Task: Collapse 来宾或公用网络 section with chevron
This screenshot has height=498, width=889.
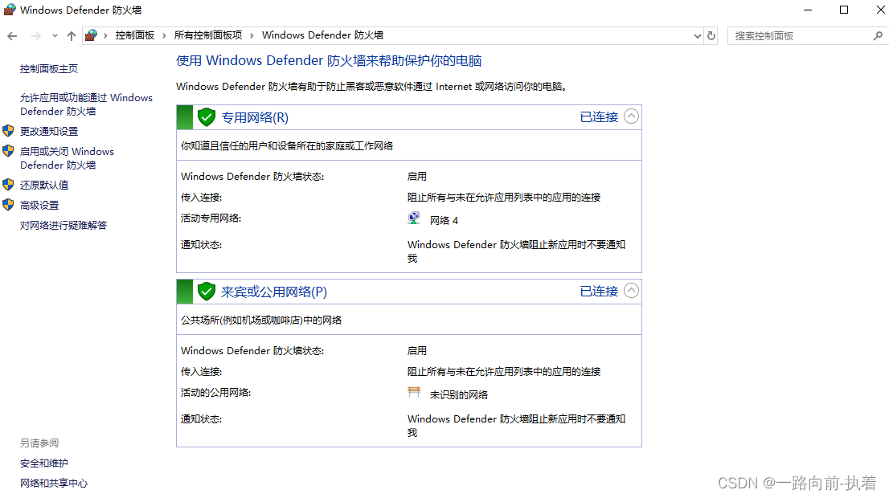Action: coord(631,291)
